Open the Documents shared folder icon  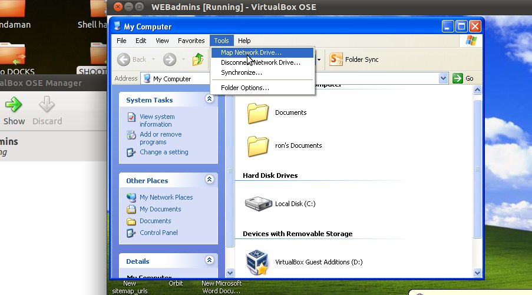[x=257, y=113]
